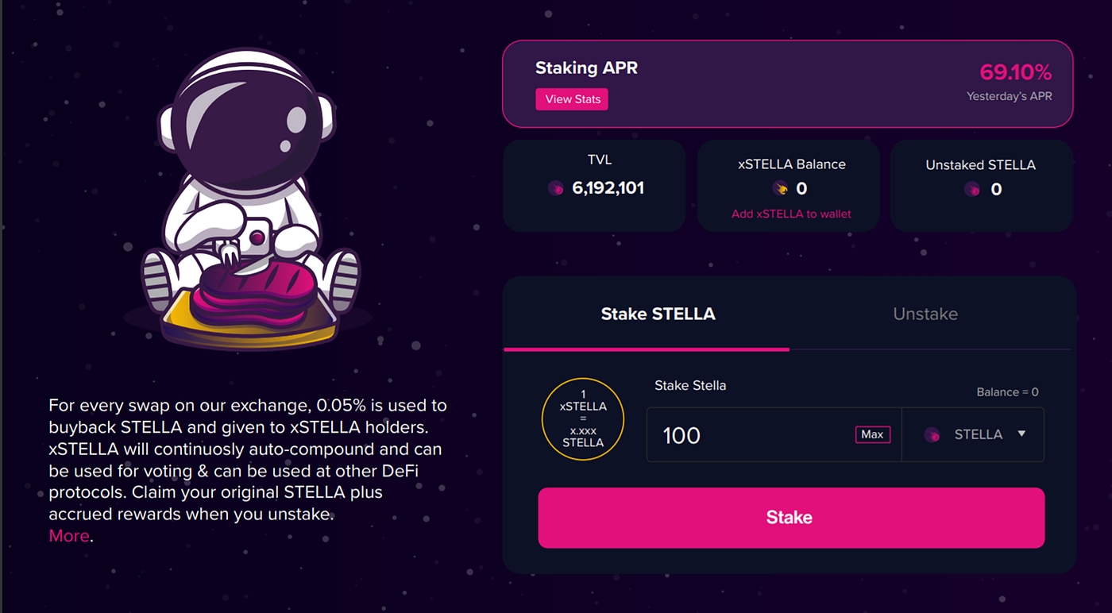
Task: Click the 69.10% APR value
Action: pyautogui.click(x=1015, y=72)
